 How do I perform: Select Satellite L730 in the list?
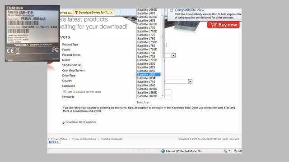[x=149, y=53]
